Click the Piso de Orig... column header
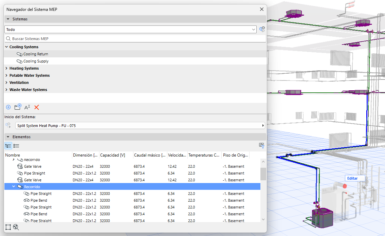This screenshot has width=385, height=236. (236, 155)
